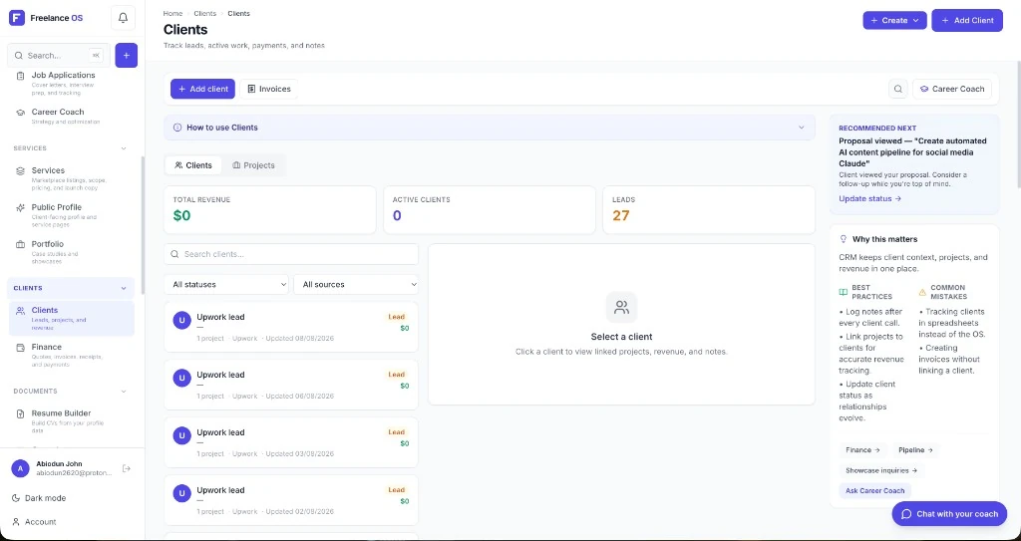
Task: Open the Finance shortcut chip in right panel
Action: click(x=862, y=450)
